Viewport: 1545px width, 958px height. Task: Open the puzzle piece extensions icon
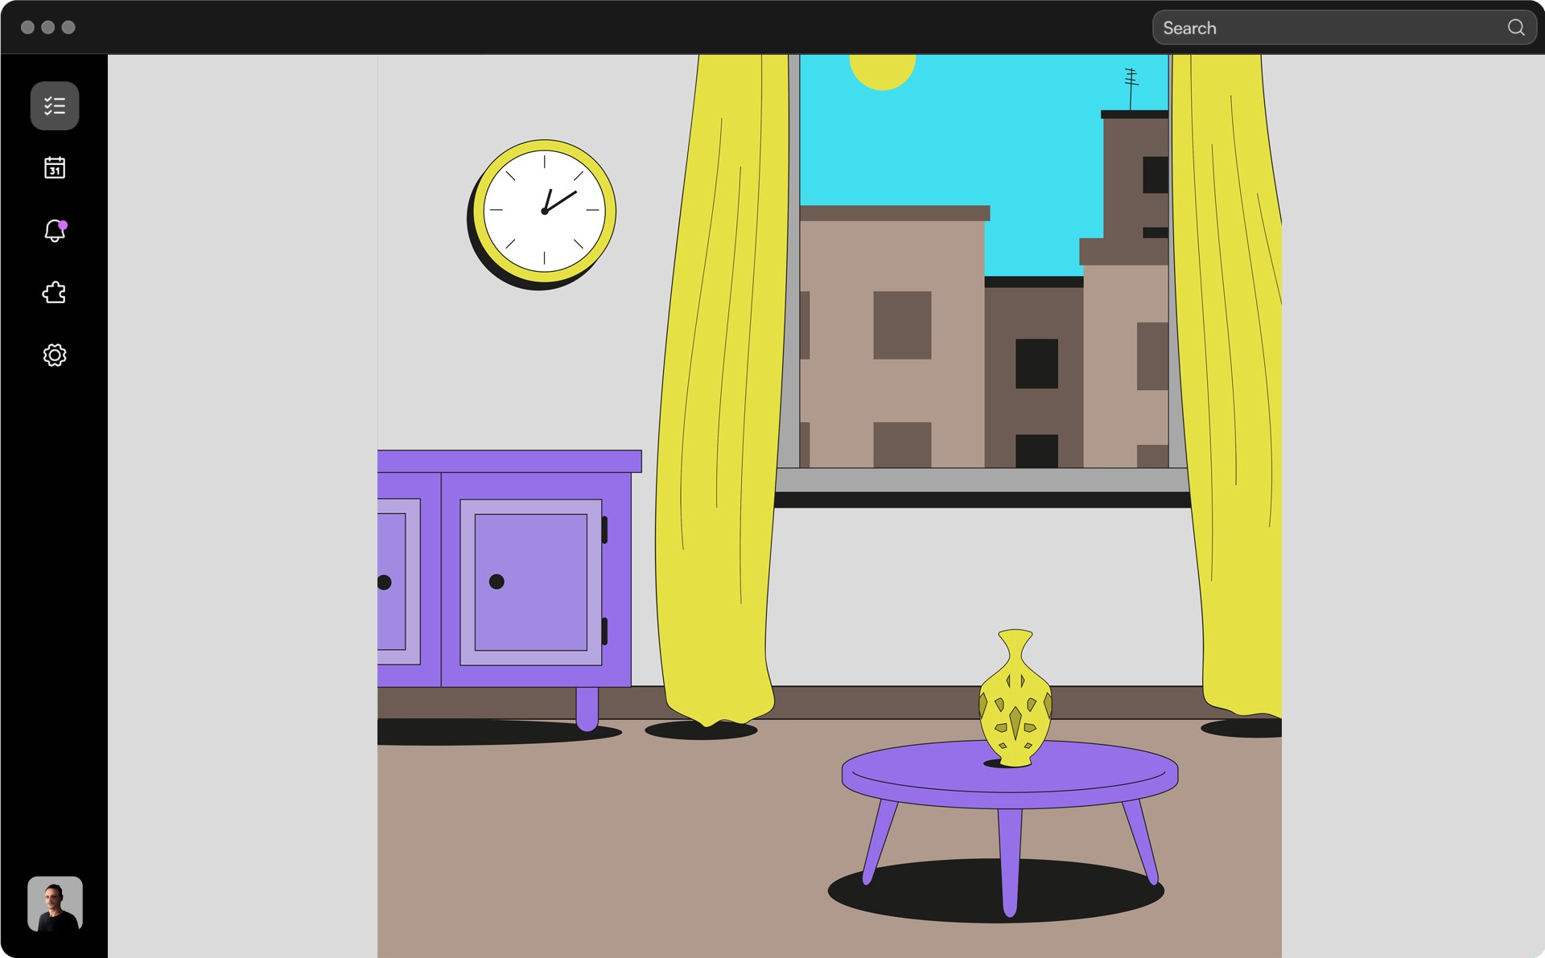(x=55, y=293)
